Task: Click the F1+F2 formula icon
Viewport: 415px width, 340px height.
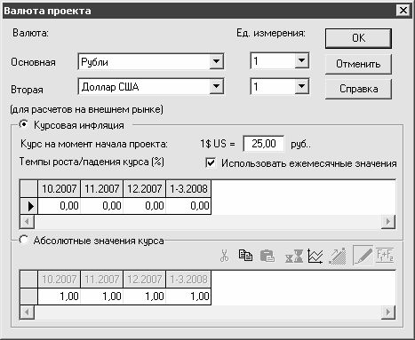Action: (x=385, y=256)
